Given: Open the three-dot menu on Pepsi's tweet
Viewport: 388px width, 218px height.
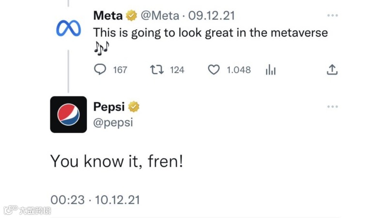Looking at the screenshot, I should tap(332, 107).
